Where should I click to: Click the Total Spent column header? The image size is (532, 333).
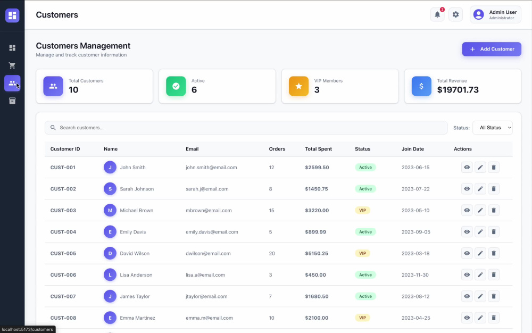click(x=318, y=149)
